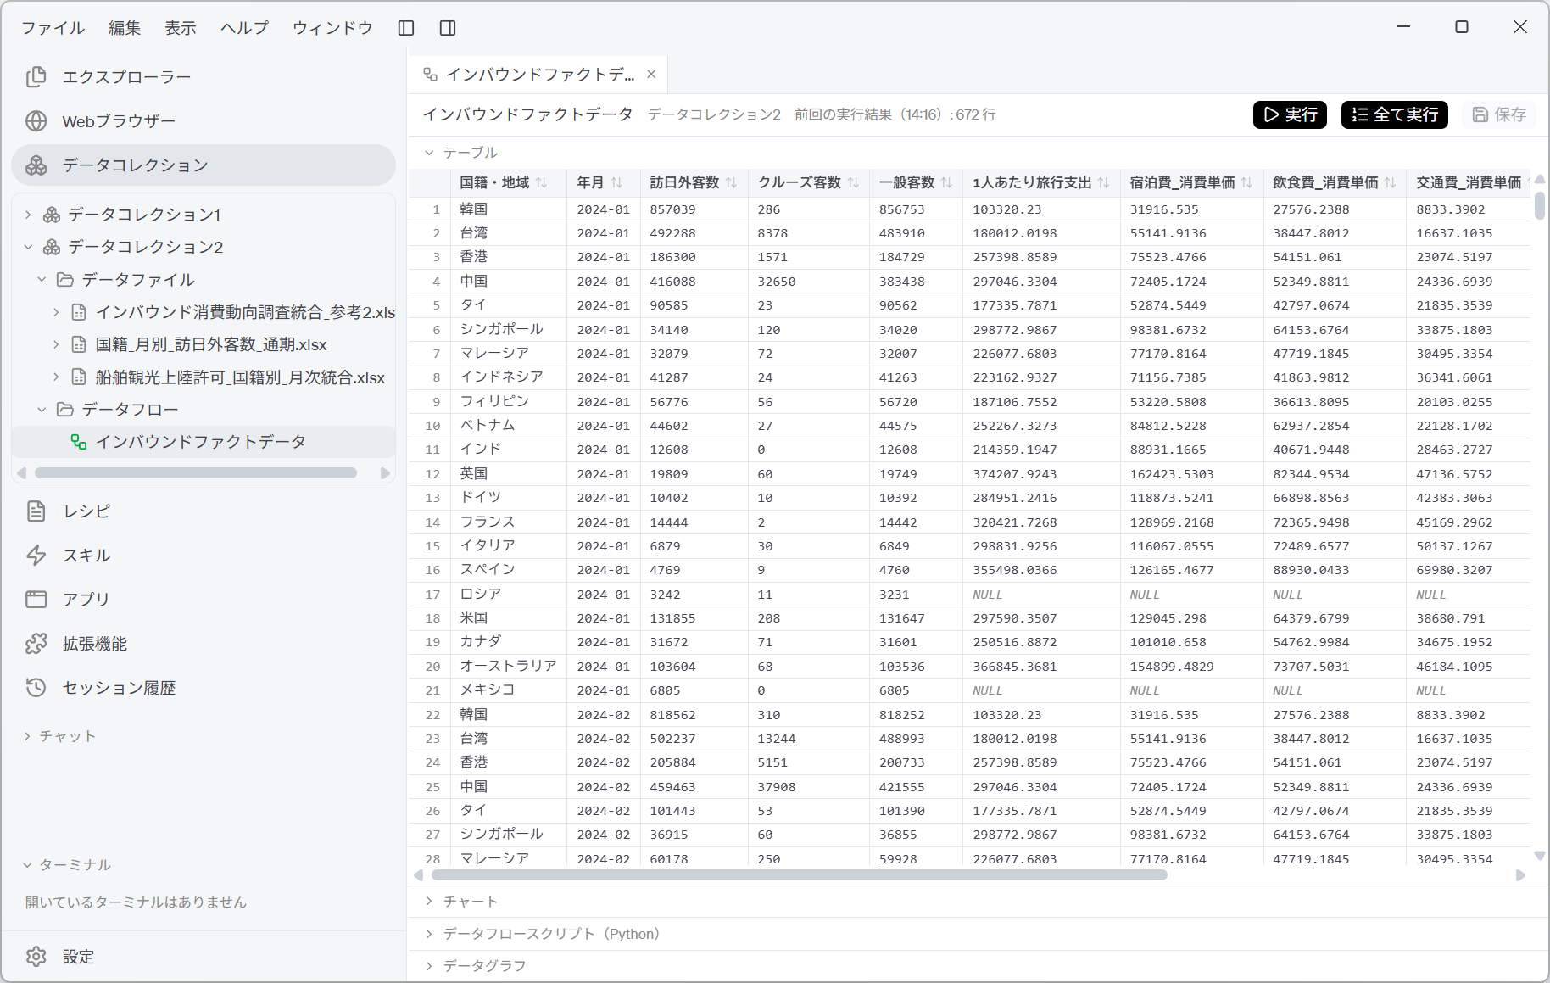
Task: Click row number 17 for ロシア
Action: coord(433,595)
